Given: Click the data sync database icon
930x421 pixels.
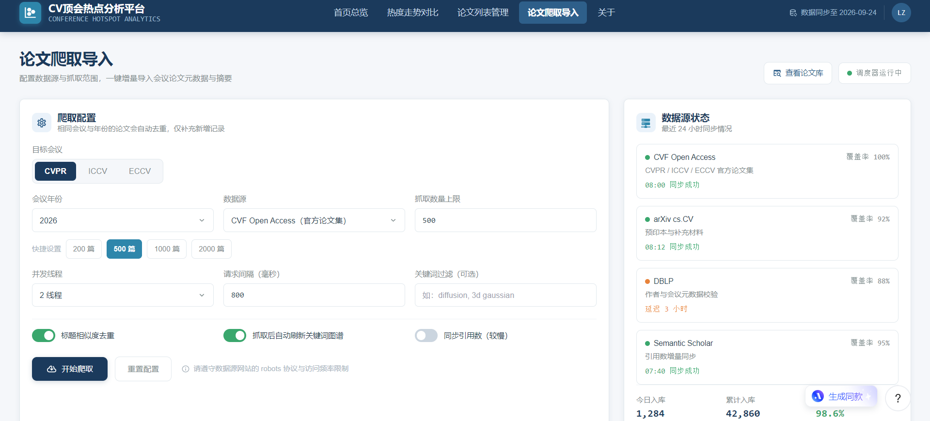Looking at the screenshot, I should pyautogui.click(x=793, y=13).
